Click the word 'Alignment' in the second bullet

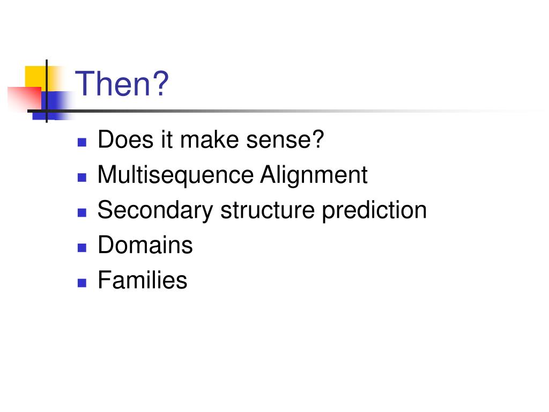pos(314,175)
